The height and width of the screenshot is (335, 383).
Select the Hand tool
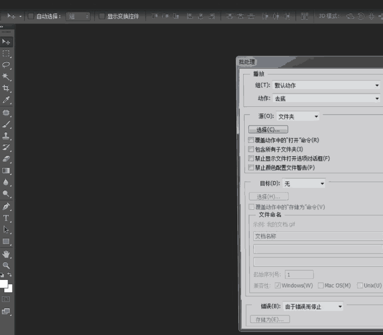point(6,254)
